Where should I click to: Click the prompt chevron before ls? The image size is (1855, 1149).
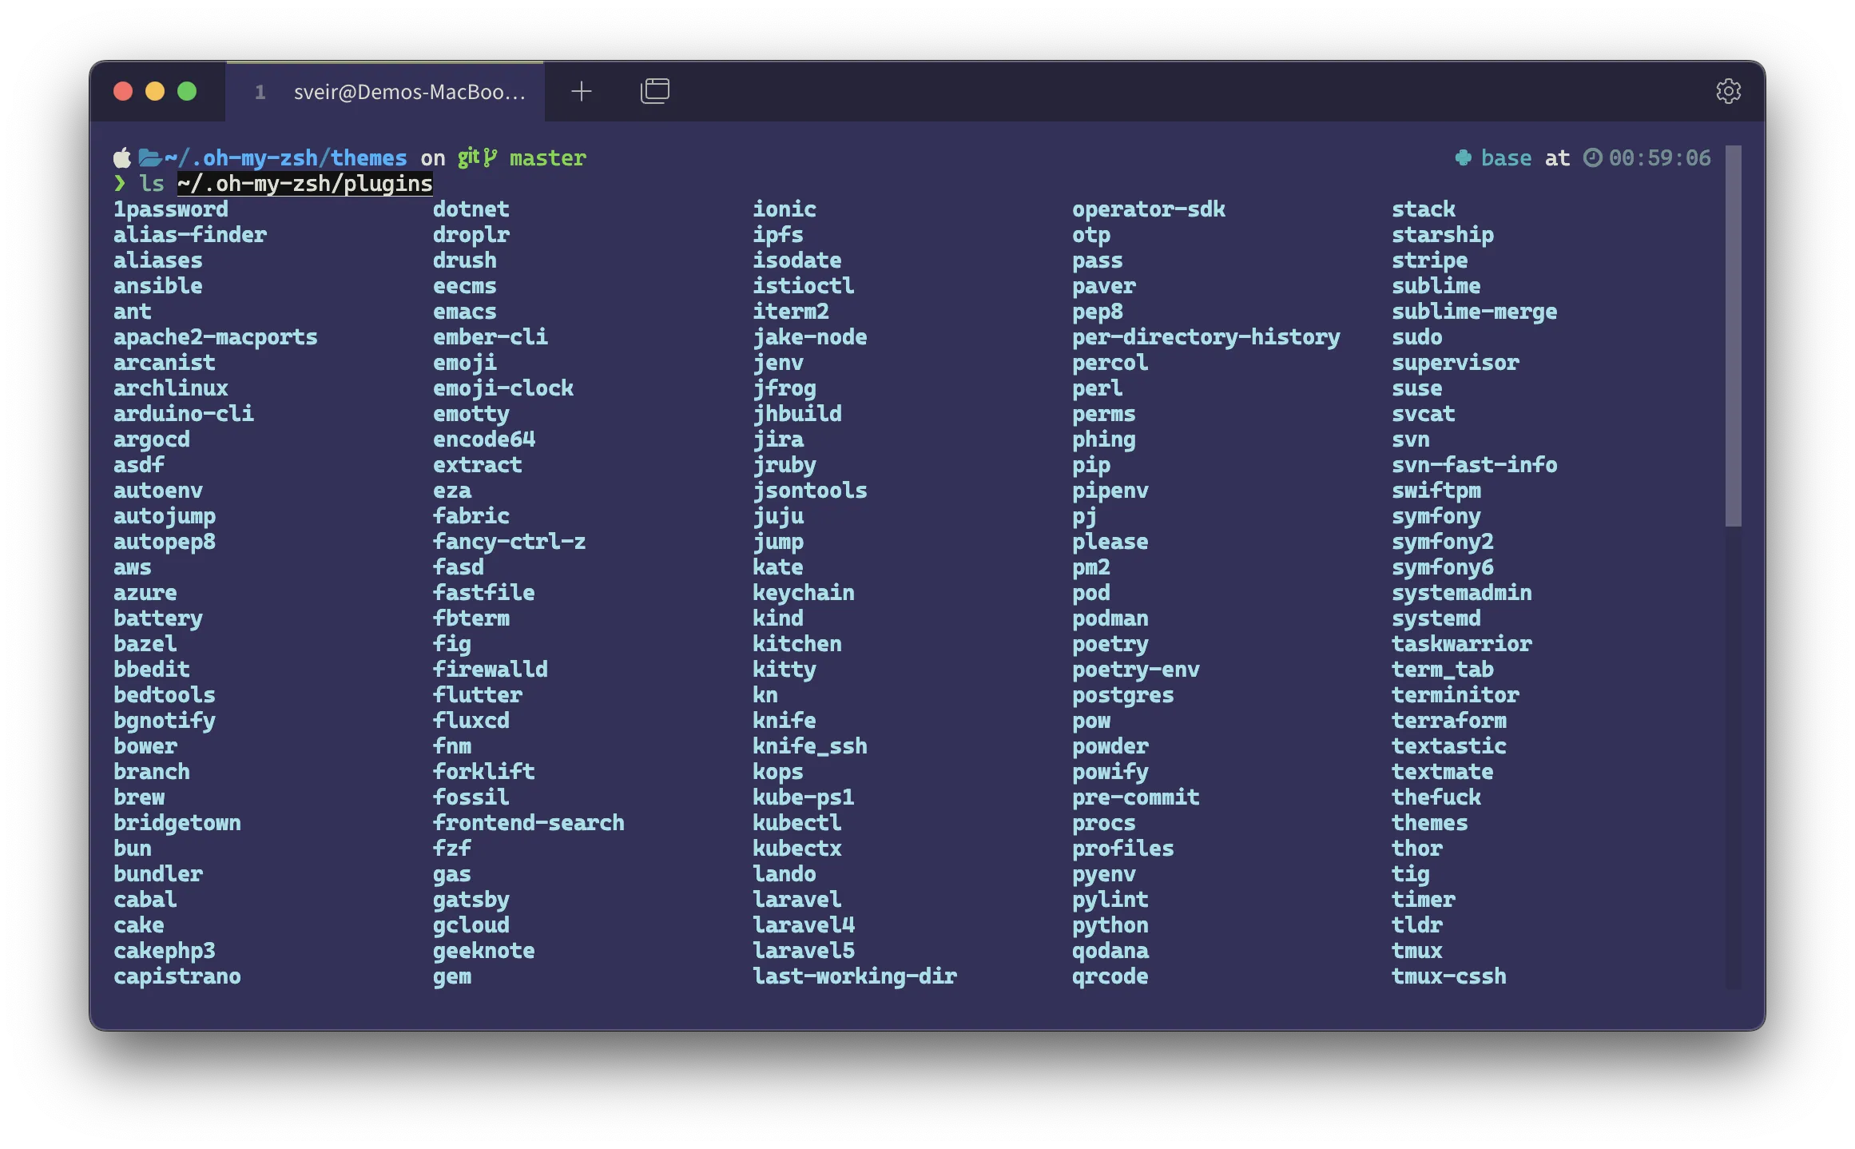pos(120,183)
